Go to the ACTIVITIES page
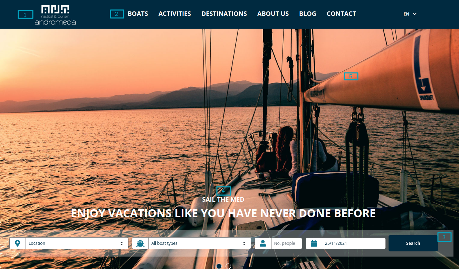The width and height of the screenshot is (459, 269). 175,14
